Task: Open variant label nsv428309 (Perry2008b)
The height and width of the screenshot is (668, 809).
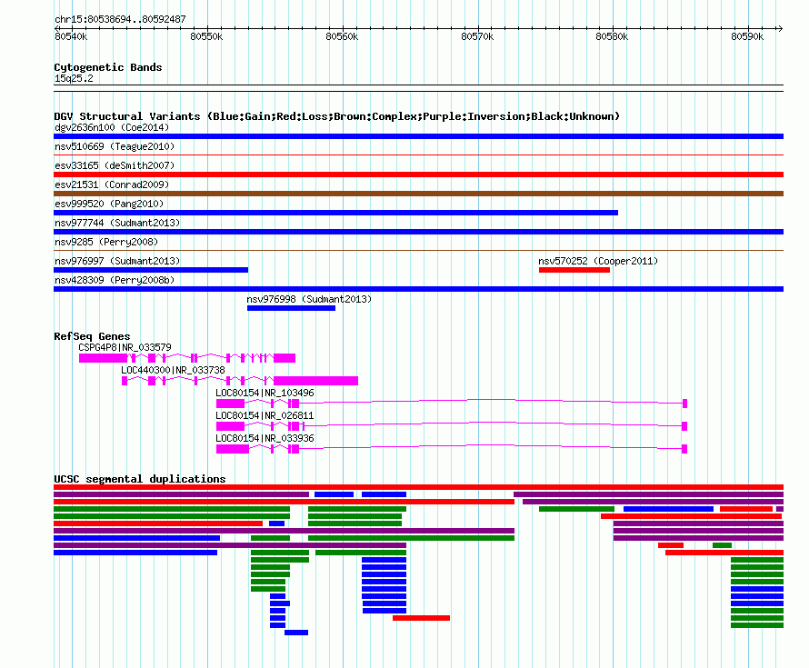Action: click(115, 280)
